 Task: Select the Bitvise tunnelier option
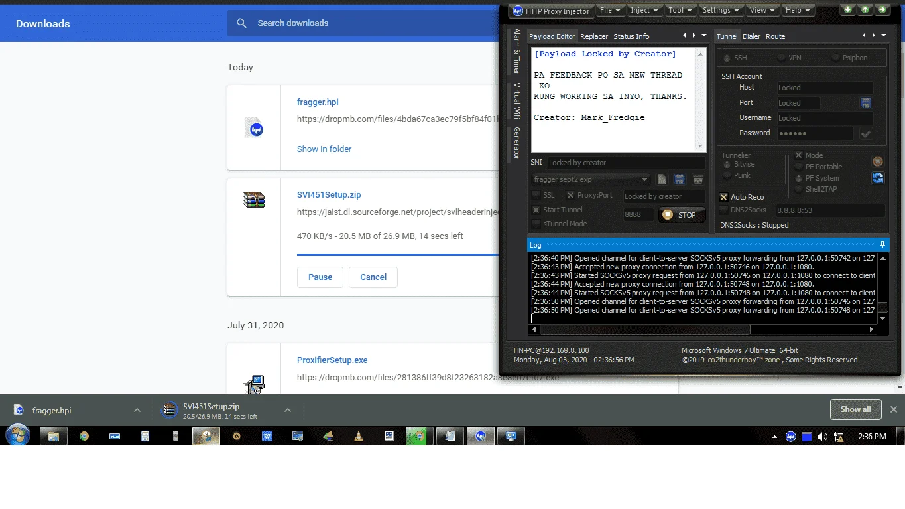coord(727,165)
